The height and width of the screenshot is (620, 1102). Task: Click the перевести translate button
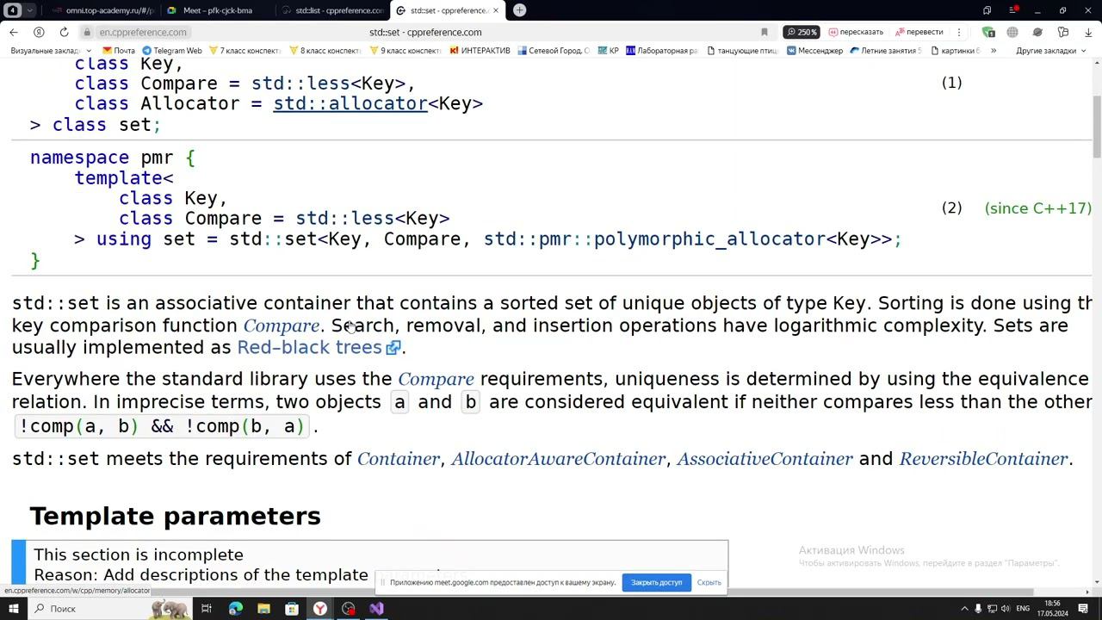click(x=919, y=32)
